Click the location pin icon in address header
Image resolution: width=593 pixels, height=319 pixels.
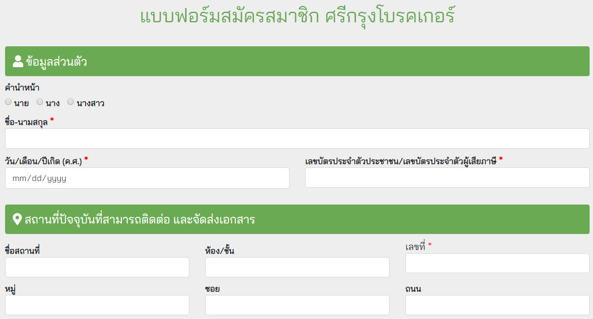(x=17, y=219)
